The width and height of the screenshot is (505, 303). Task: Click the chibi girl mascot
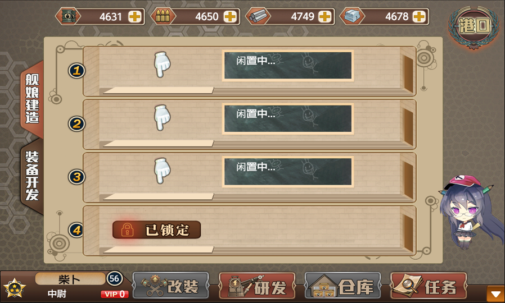pyautogui.click(x=468, y=213)
